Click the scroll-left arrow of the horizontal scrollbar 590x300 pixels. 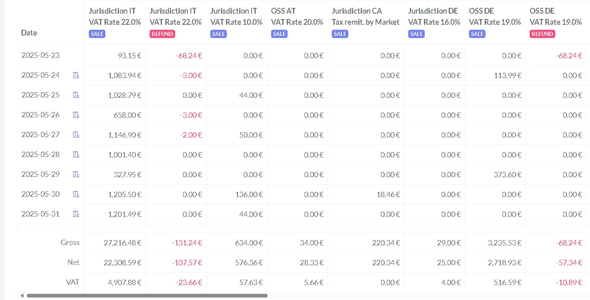point(21,295)
